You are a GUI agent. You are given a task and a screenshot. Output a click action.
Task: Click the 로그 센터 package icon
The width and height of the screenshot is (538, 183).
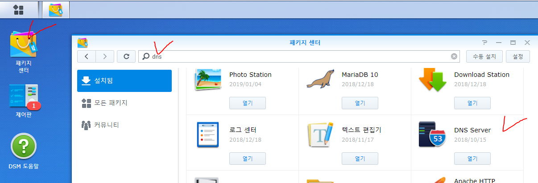click(208, 134)
